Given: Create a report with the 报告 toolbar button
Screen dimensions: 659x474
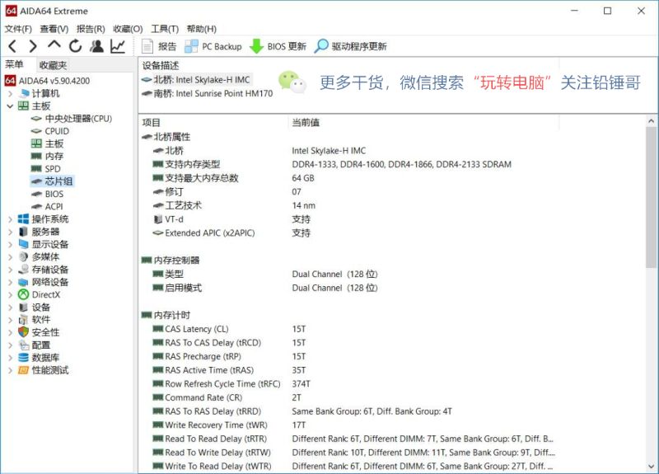Looking at the screenshot, I should tap(159, 46).
